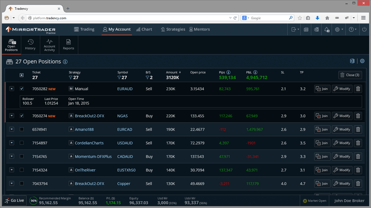Open browser hamburger menu
The width and height of the screenshot is (371, 208).
pos(363,18)
